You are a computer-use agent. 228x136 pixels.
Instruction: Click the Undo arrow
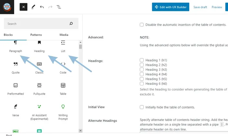click(x=42, y=7)
